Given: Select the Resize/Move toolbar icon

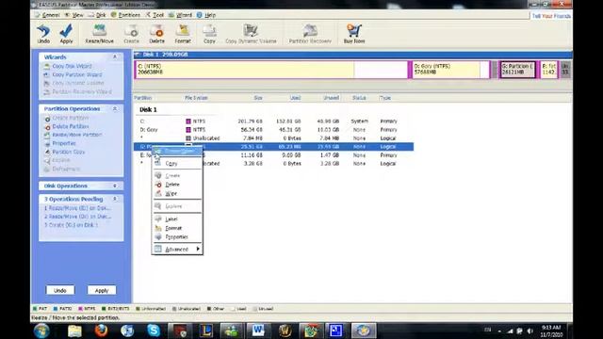Looking at the screenshot, I should click(x=99, y=34).
